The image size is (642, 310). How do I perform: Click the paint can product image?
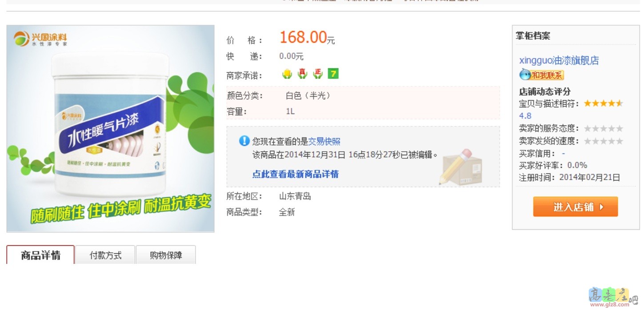(110, 129)
